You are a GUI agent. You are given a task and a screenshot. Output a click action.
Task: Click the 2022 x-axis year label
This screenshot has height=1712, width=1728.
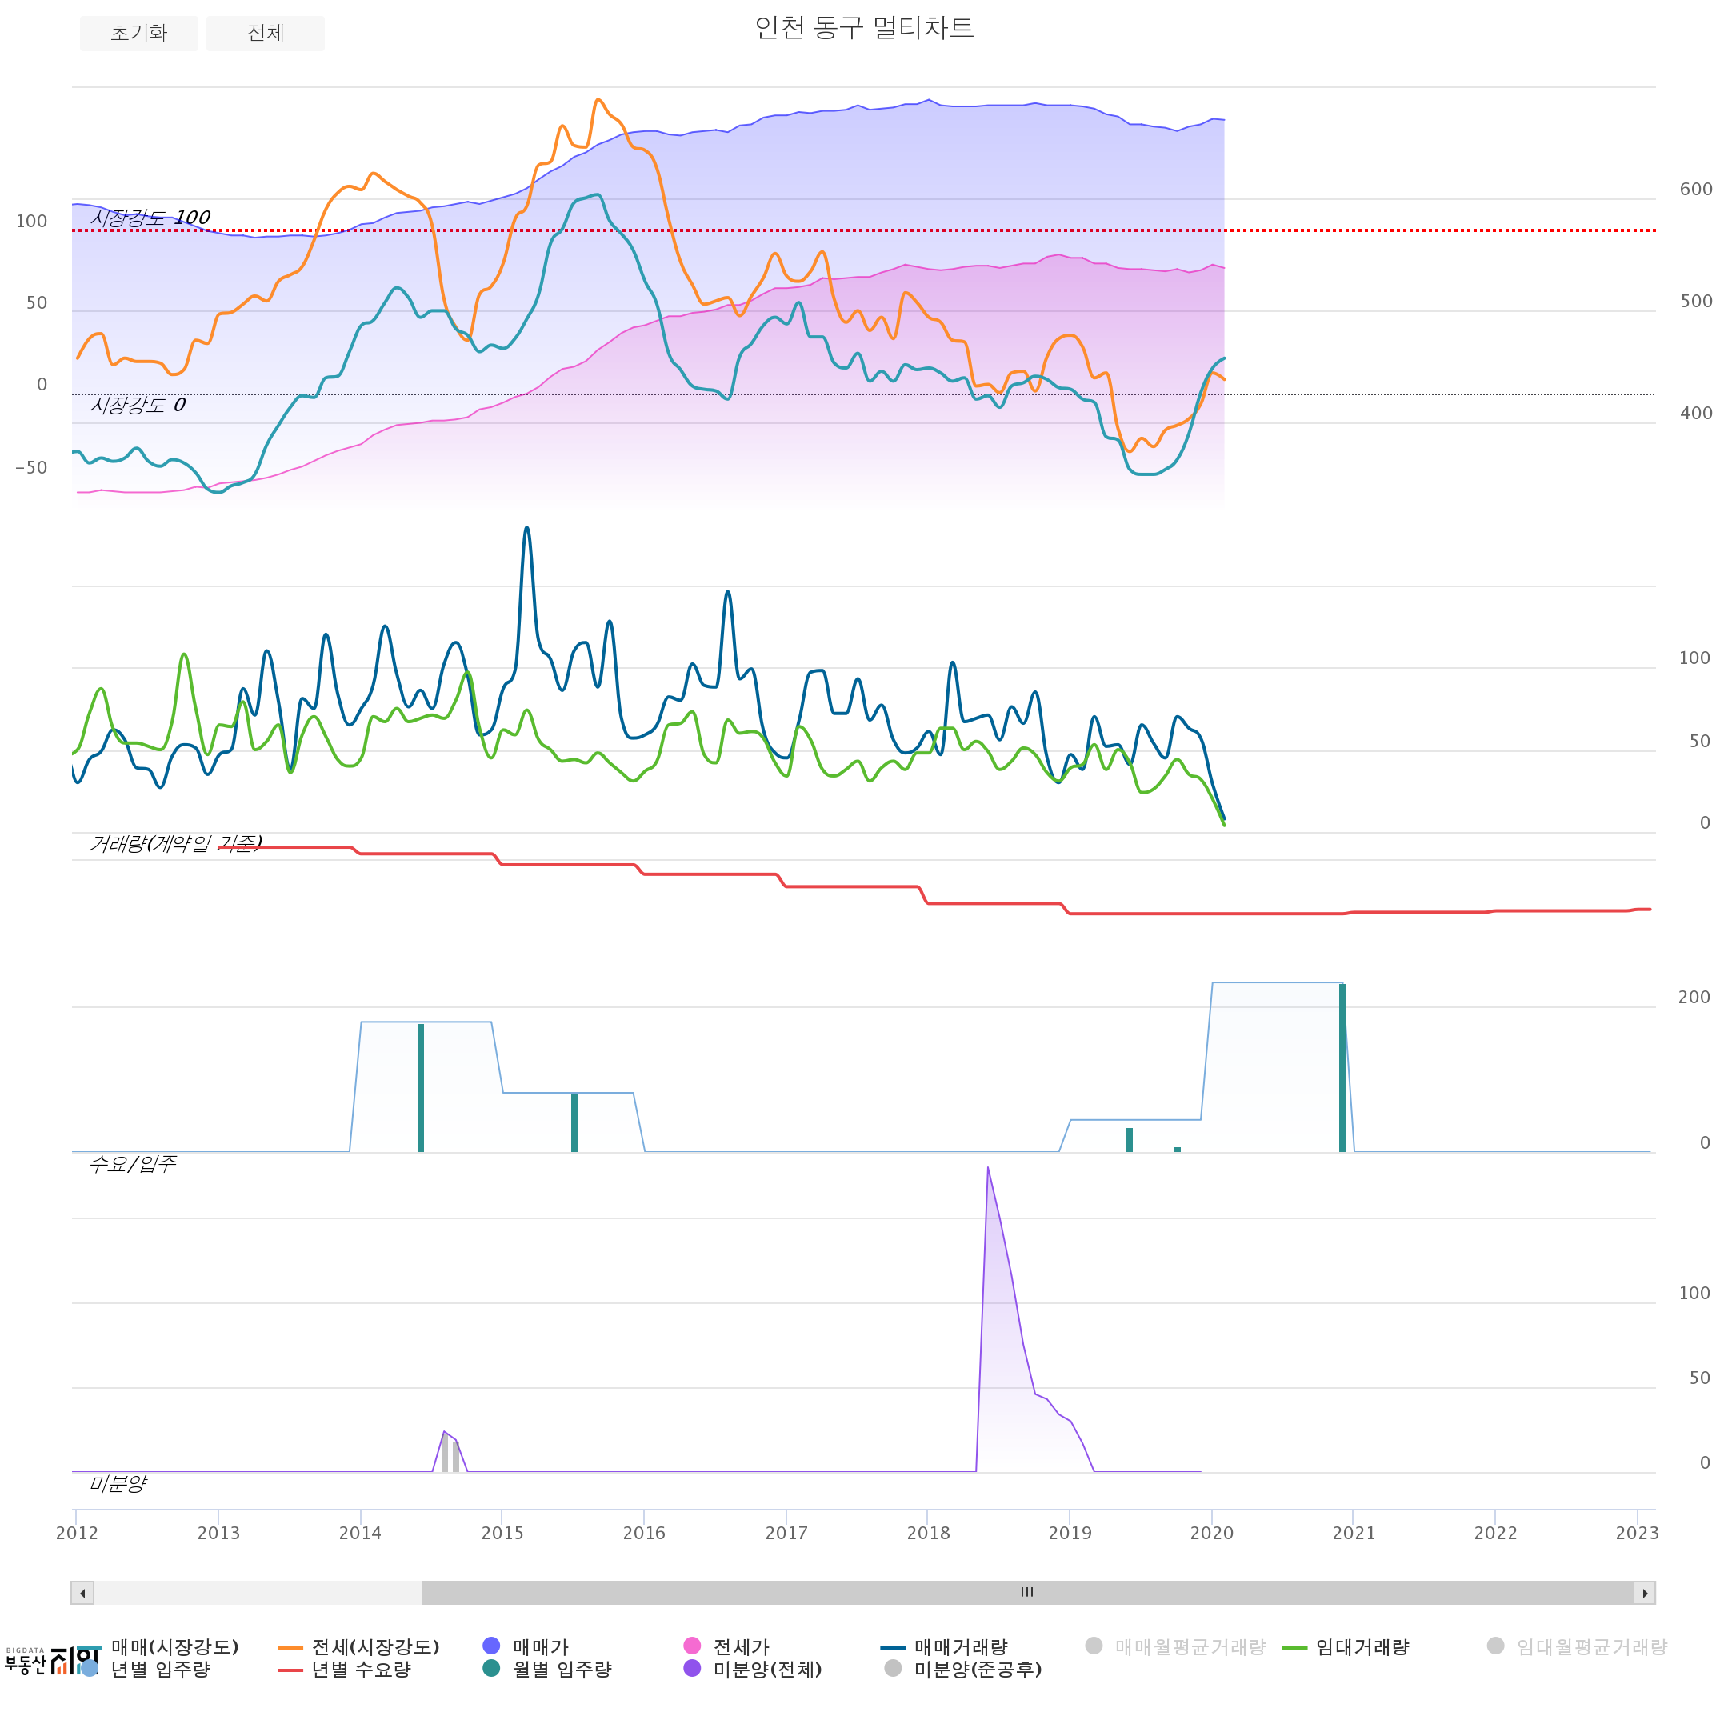[x=1495, y=1533]
